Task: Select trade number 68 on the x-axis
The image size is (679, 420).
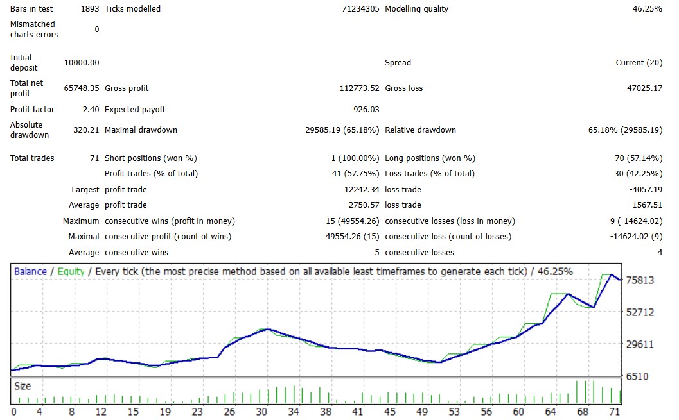Action: (x=583, y=412)
